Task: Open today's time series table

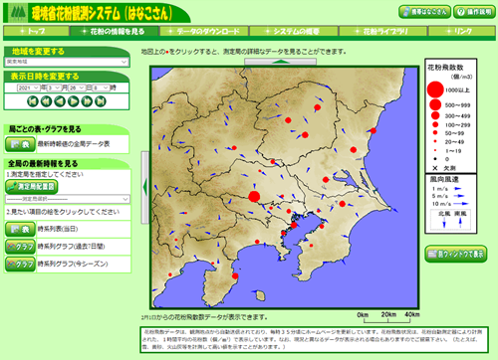Action: pyautogui.click(x=20, y=229)
